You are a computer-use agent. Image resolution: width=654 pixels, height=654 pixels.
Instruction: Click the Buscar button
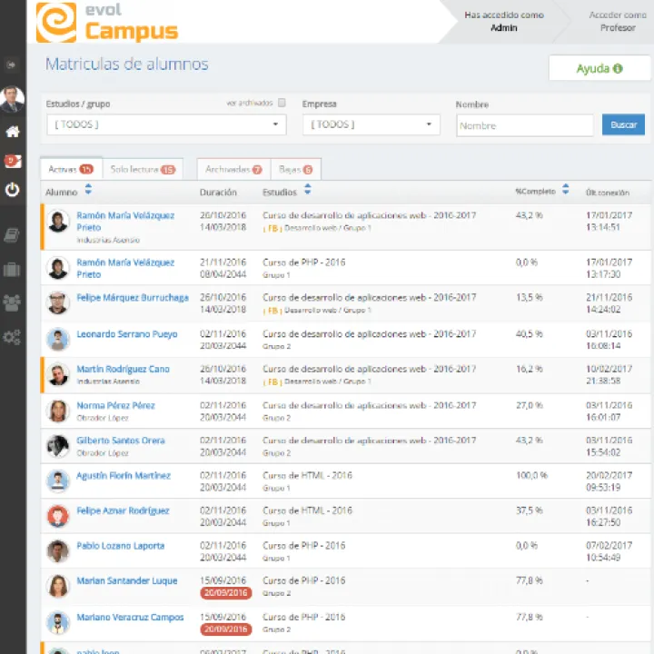click(623, 124)
